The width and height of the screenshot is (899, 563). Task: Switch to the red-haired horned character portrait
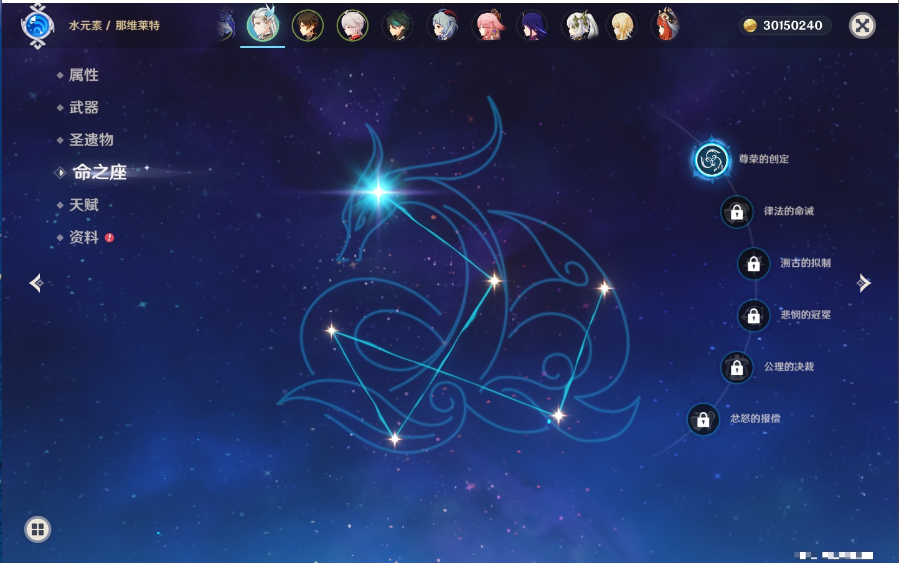pyautogui.click(x=666, y=25)
